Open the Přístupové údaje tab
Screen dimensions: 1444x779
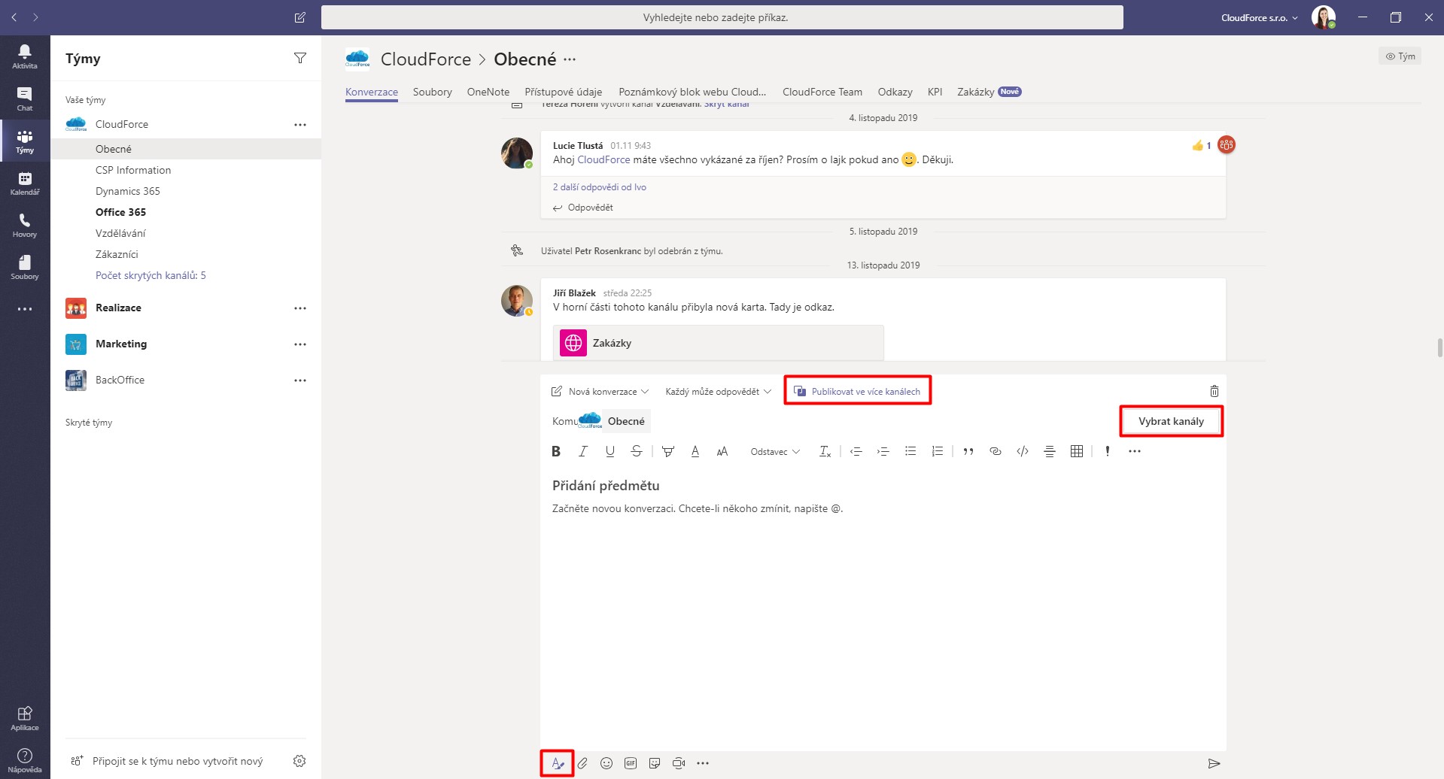(x=564, y=92)
